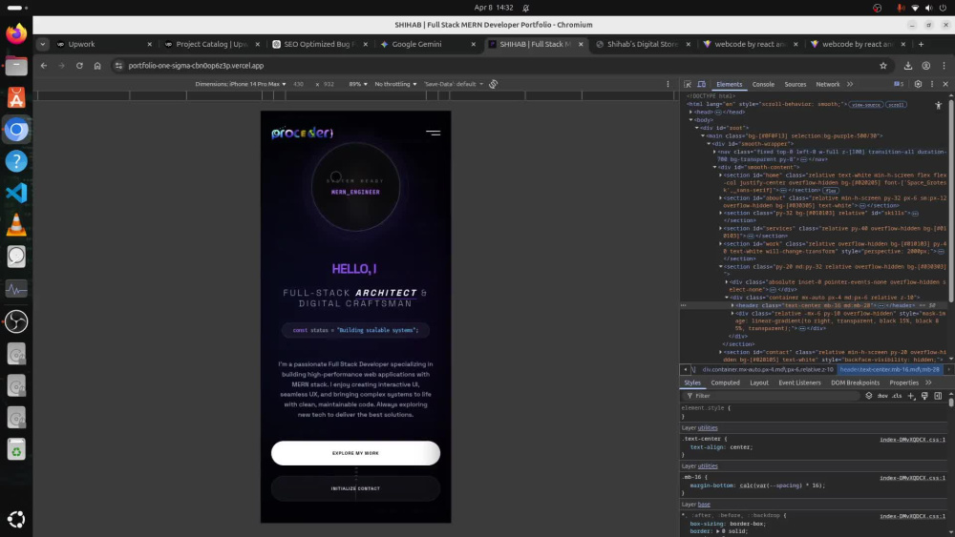
Task: Expand the section id home node
Action: pyautogui.click(x=721, y=176)
